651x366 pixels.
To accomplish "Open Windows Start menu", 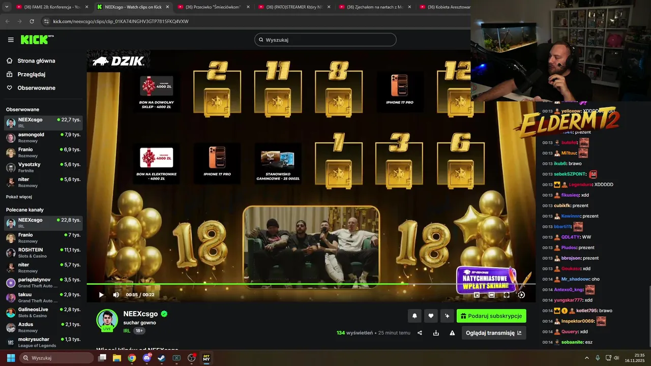I will [x=11, y=358].
